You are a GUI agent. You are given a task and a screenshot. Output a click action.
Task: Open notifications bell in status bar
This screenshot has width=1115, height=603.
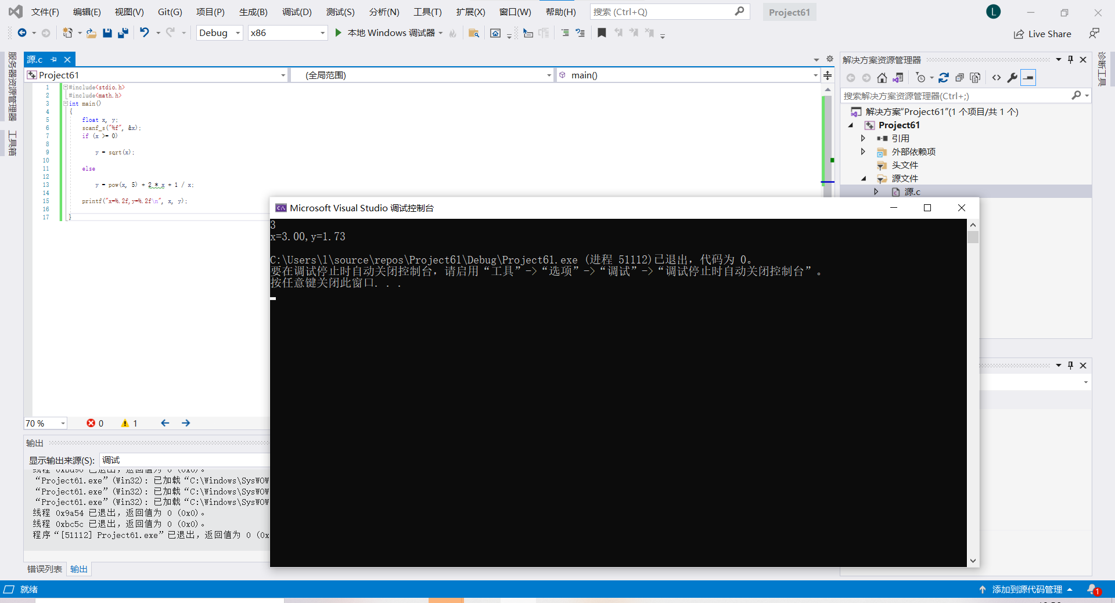(1093, 590)
